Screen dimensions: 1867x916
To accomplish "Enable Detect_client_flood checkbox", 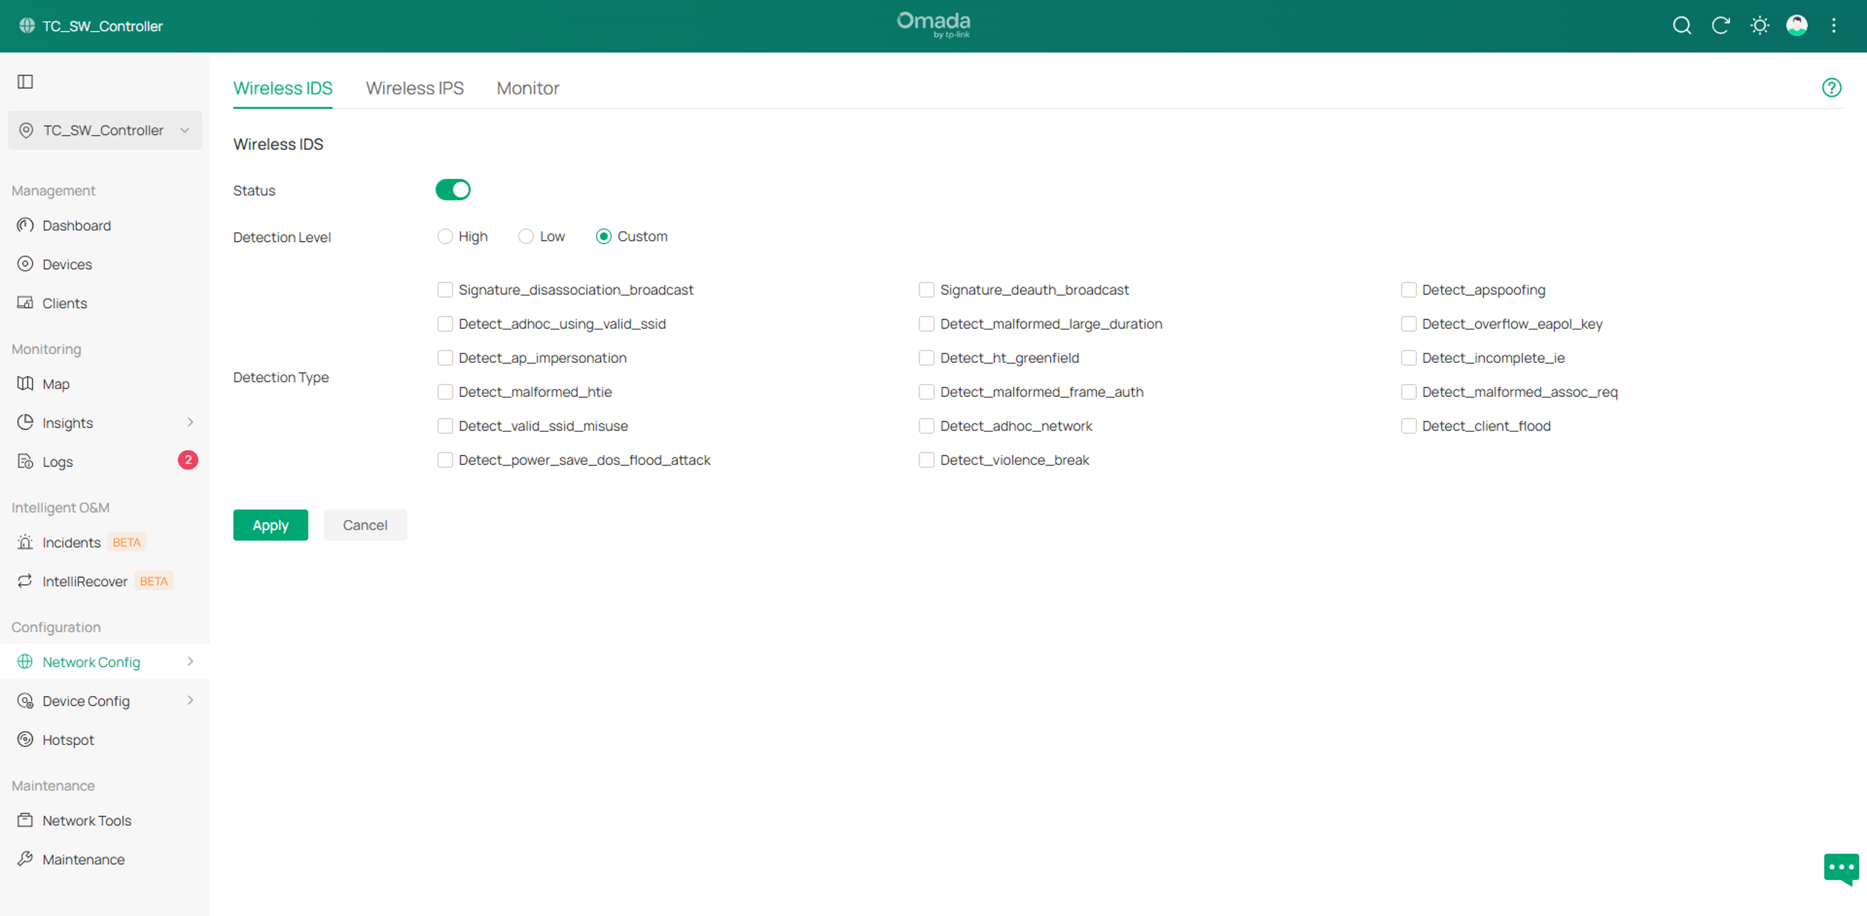I will (1408, 426).
